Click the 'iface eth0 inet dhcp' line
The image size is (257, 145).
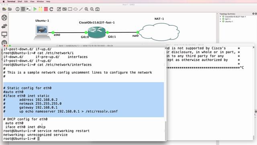point(25,127)
